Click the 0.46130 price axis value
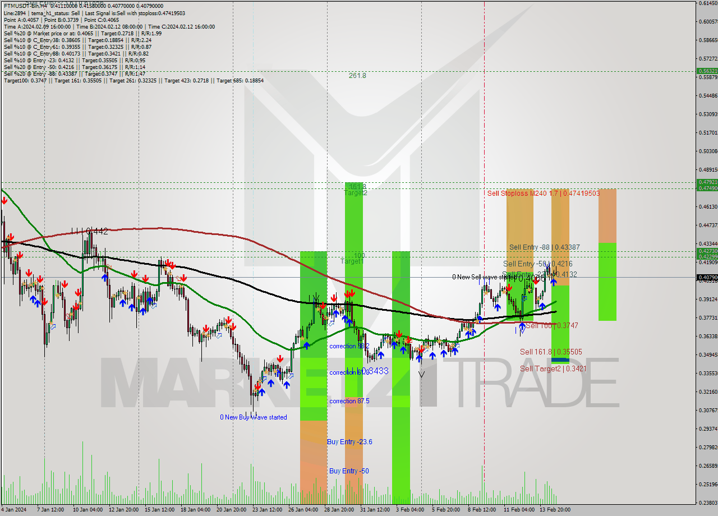This screenshot has height=516, width=718. [x=707, y=206]
